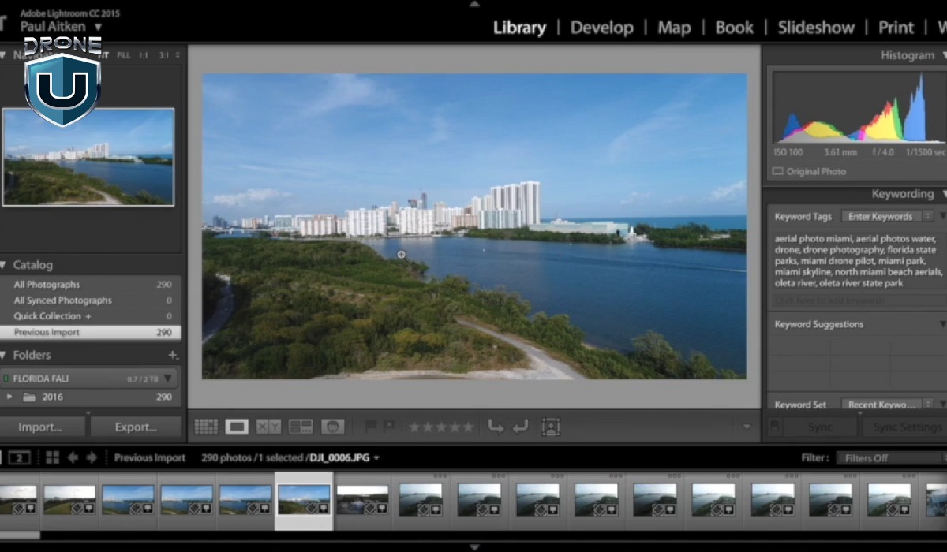Screen dimensions: 947x552
Task: Toggle the second monitor display button
Action: [20, 457]
